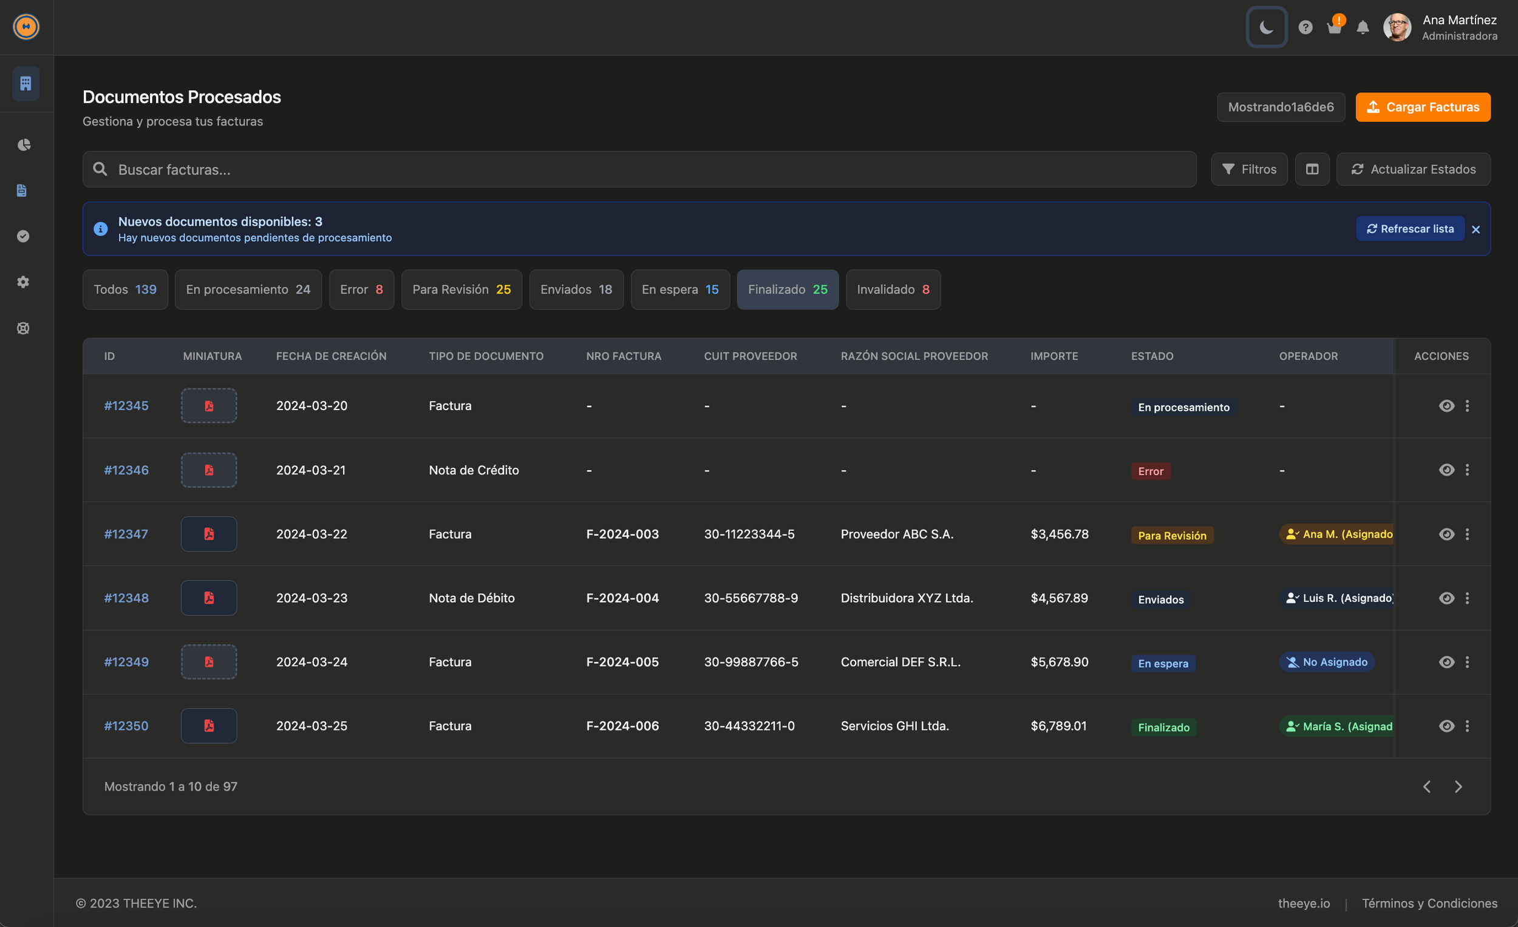This screenshot has height=927, width=1518.
Task: Open more actions menu for #12345
Action: (1467, 406)
